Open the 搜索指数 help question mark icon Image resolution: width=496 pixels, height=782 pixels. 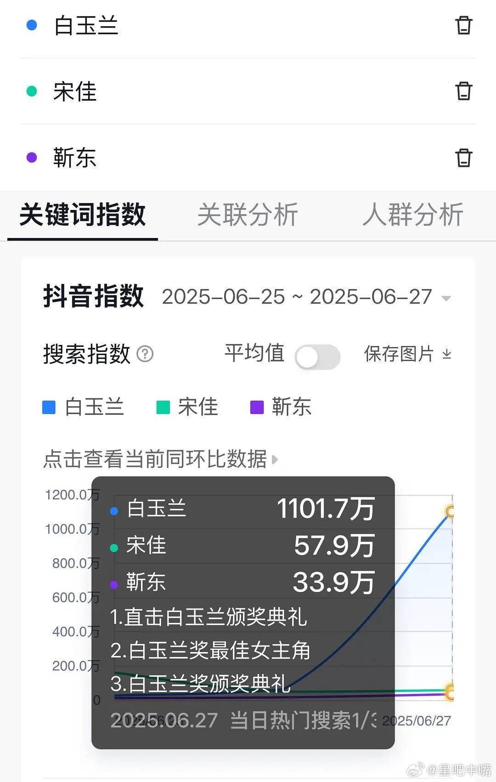(x=145, y=354)
